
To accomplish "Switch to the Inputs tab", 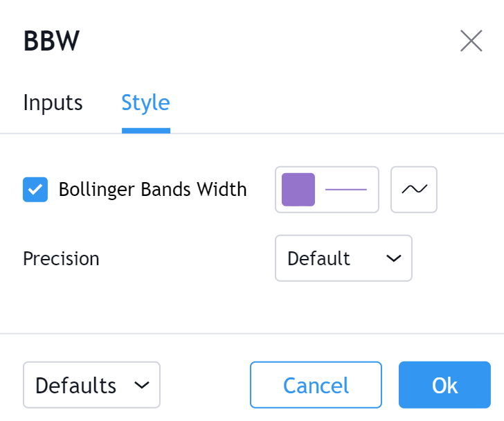I will tap(53, 103).
